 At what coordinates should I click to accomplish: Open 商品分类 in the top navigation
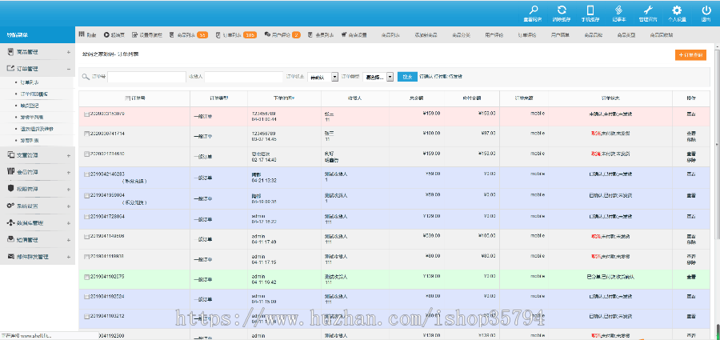(x=461, y=35)
